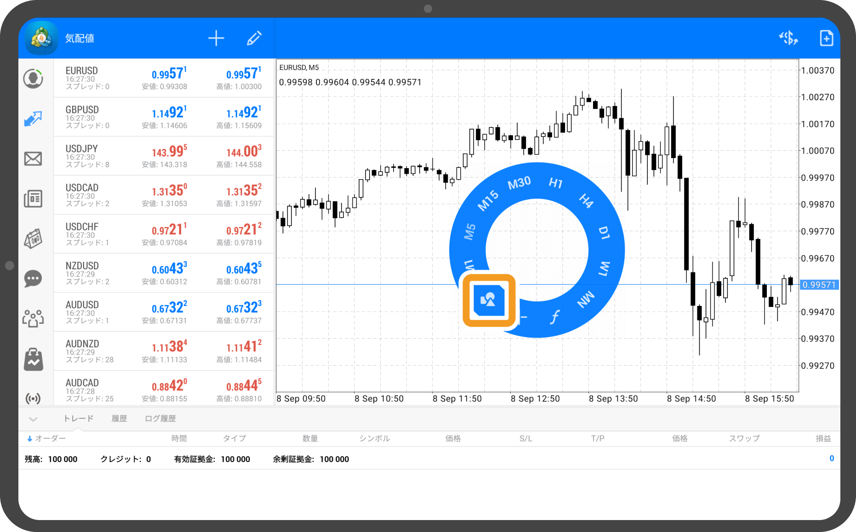The image size is (856, 532).
Task: Select the M30 timeframe in radial menu
Action: coord(519,183)
